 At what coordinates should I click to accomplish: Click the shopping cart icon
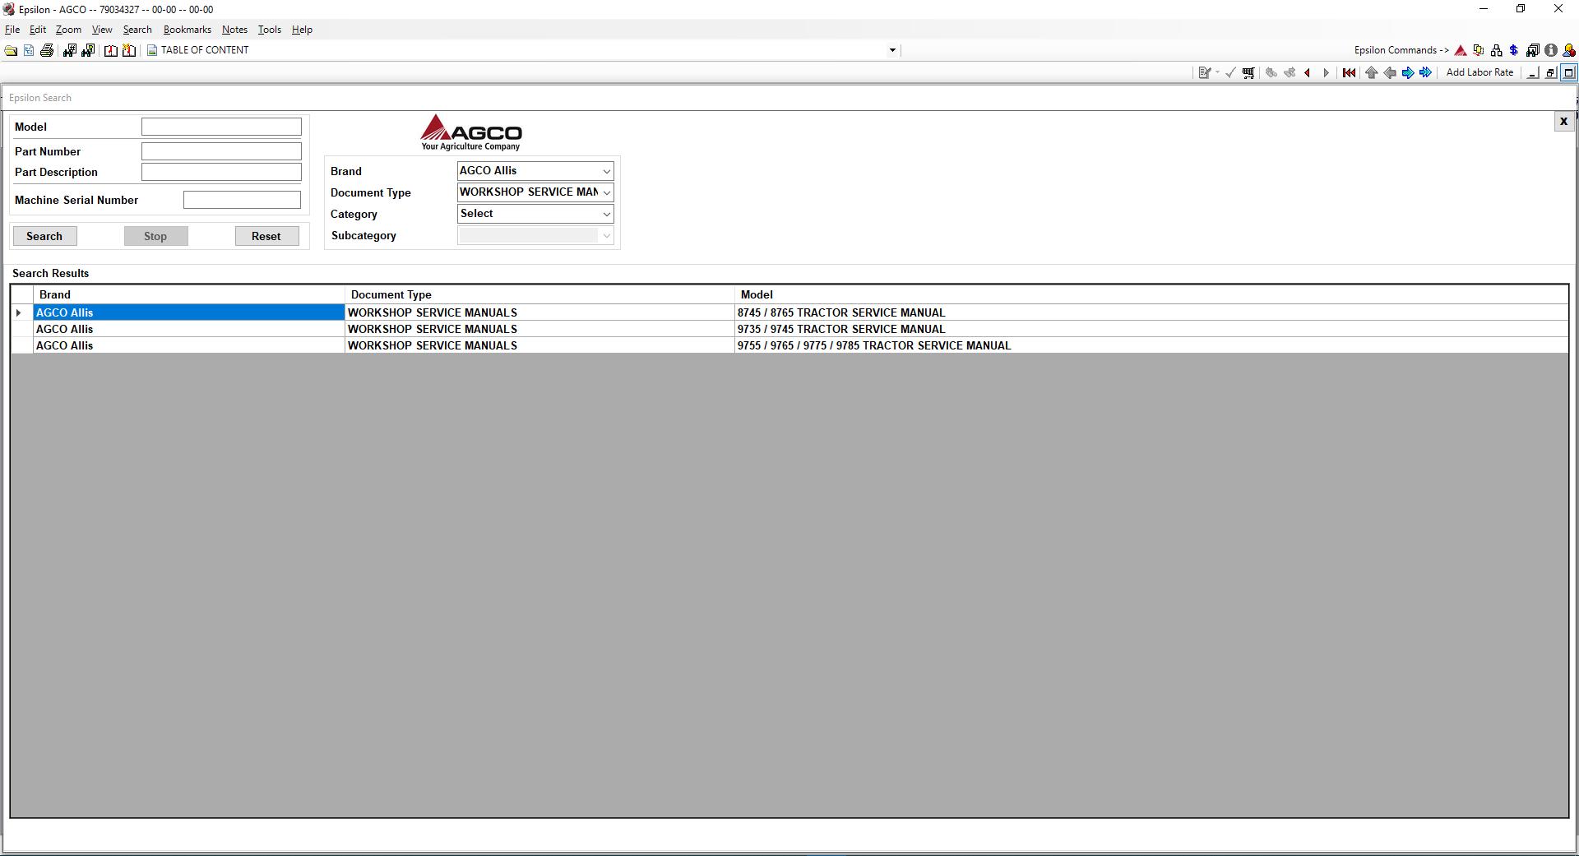tap(1248, 73)
